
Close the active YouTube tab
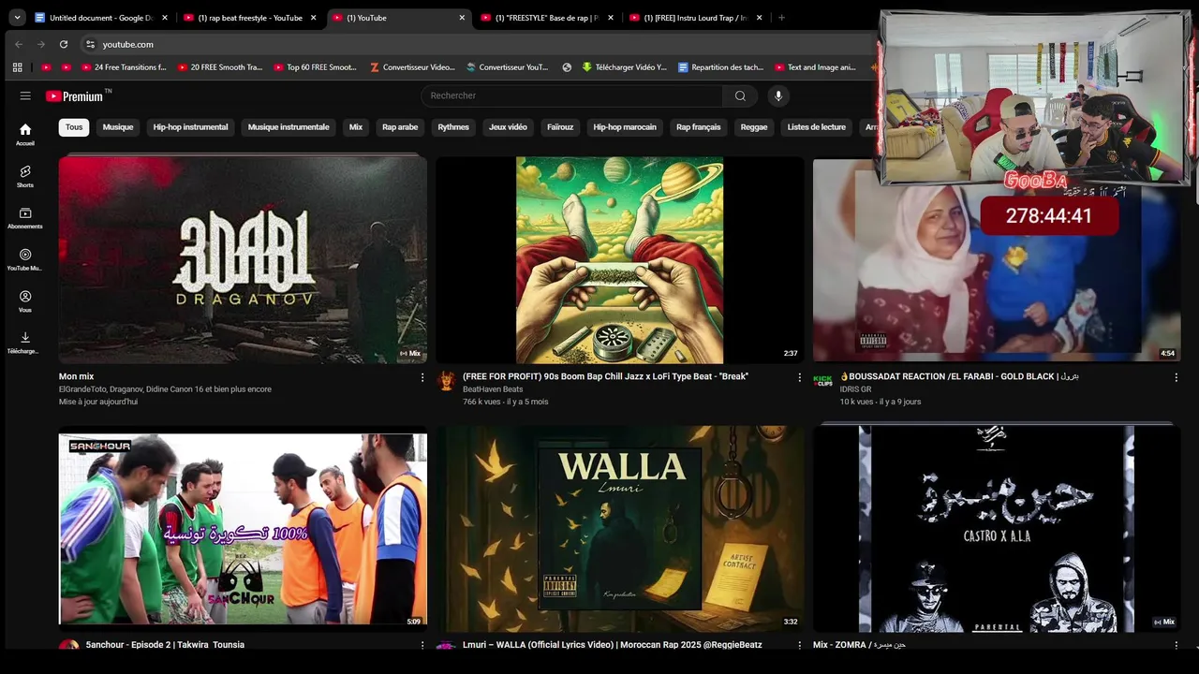(x=462, y=18)
